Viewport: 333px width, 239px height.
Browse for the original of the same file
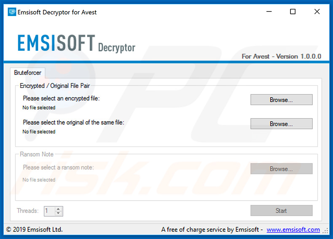pyautogui.click(x=282, y=124)
